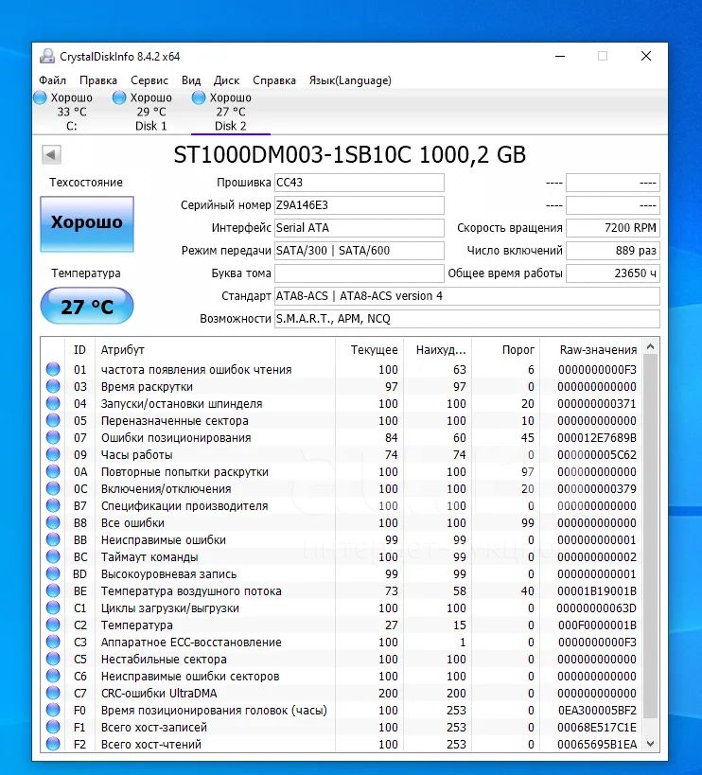The height and width of the screenshot is (775, 702).
Task: Minimize the CrystalDiskInfo window
Action: [x=560, y=56]
